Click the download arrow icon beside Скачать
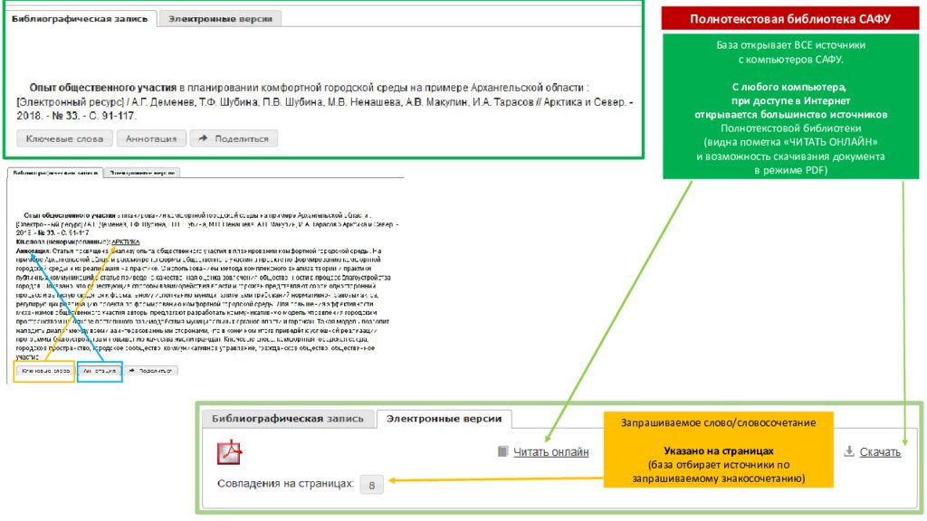The width and height of the screenshot is (927, 521). coord(849,451)
